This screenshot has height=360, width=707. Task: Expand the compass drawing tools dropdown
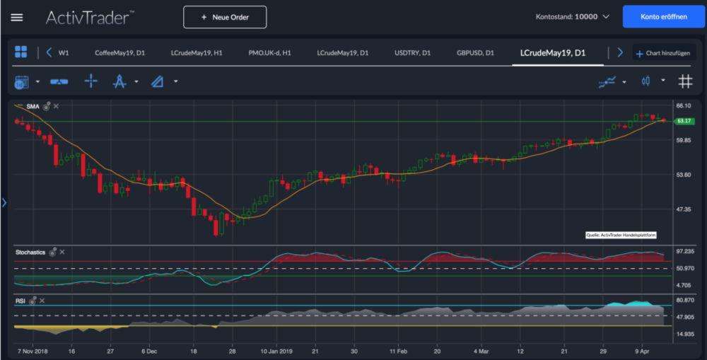coord(136,81)
